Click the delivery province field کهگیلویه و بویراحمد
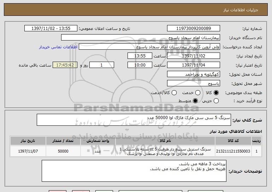The height and width of the screenshot is (192, 272). click(x=194, y=74)
